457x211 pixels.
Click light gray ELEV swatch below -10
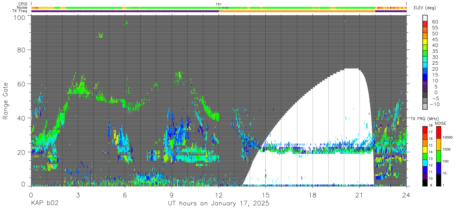click(425, 106)
